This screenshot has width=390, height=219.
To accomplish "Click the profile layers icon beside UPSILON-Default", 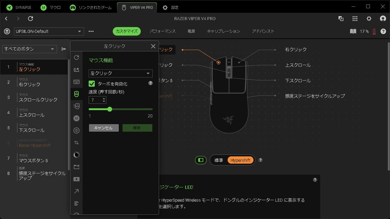I will coord(7,31).
